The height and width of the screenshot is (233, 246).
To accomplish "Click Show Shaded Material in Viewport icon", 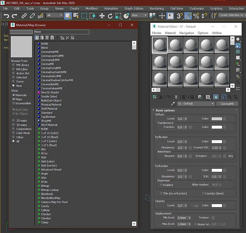I will pyautogui.click(x=216, y=97).
